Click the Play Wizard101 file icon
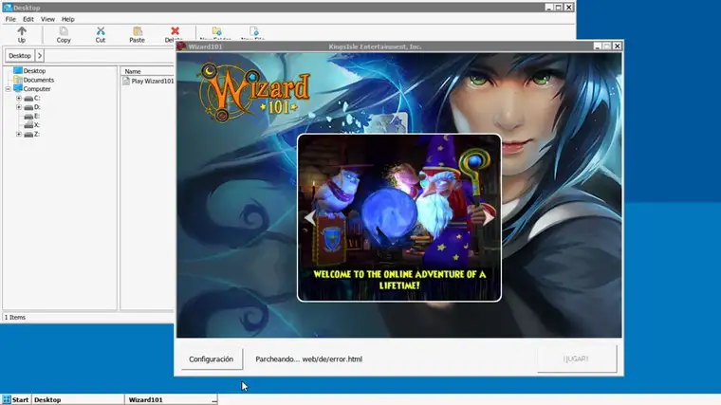The image size is (721, 405). tap(126, 81)
